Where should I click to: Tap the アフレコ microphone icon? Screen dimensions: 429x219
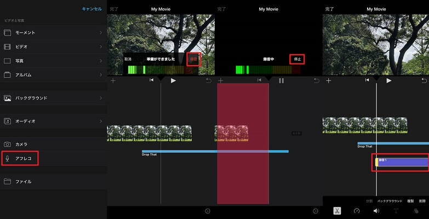tap(7, 159)
